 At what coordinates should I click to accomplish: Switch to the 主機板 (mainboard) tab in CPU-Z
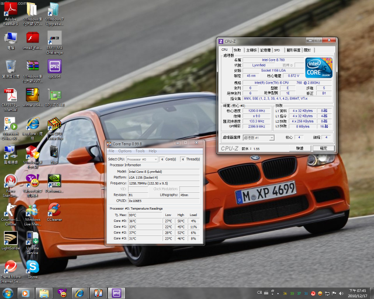251,50
